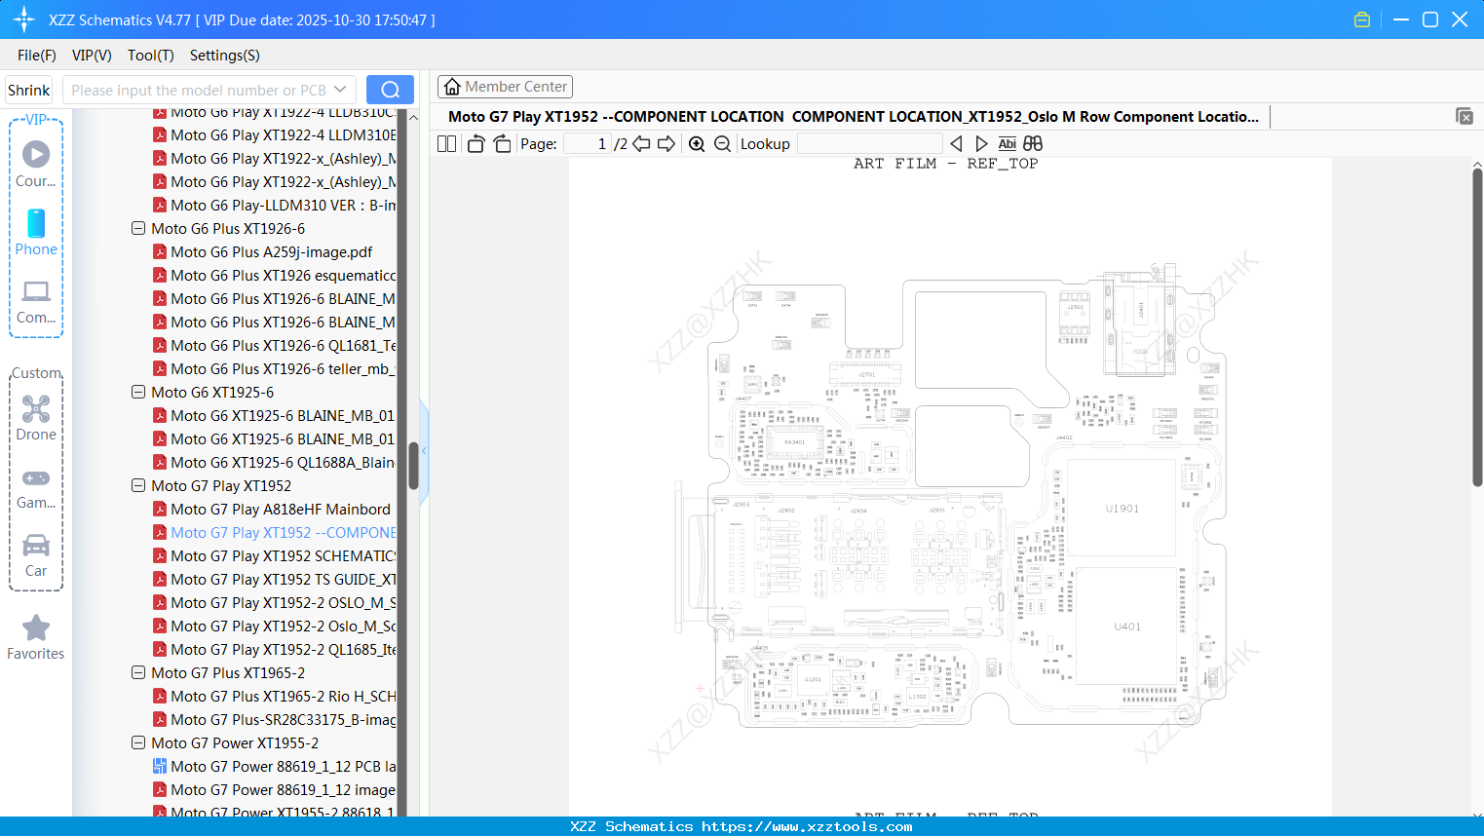
Task: Open the Settings(S) menu
Action: point(224,56)
